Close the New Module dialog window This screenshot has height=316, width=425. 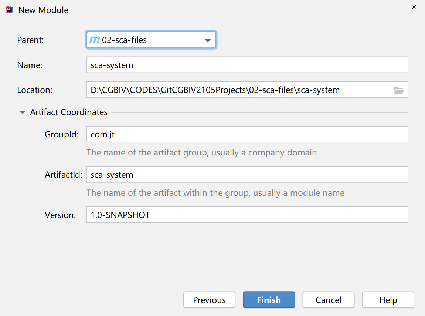point(414,7)
